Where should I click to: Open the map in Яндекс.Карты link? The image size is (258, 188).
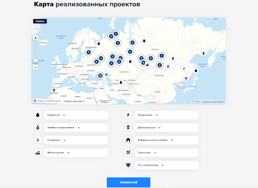point(47,101)
